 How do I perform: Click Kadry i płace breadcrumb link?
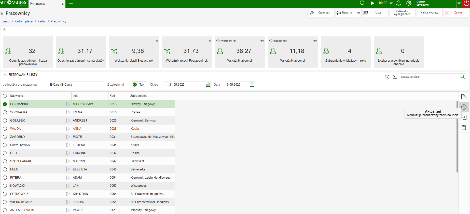[x=23, y=21]
